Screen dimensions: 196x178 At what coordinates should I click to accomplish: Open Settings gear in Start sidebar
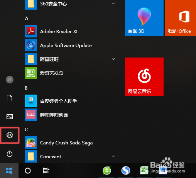(x=10, y=135)
